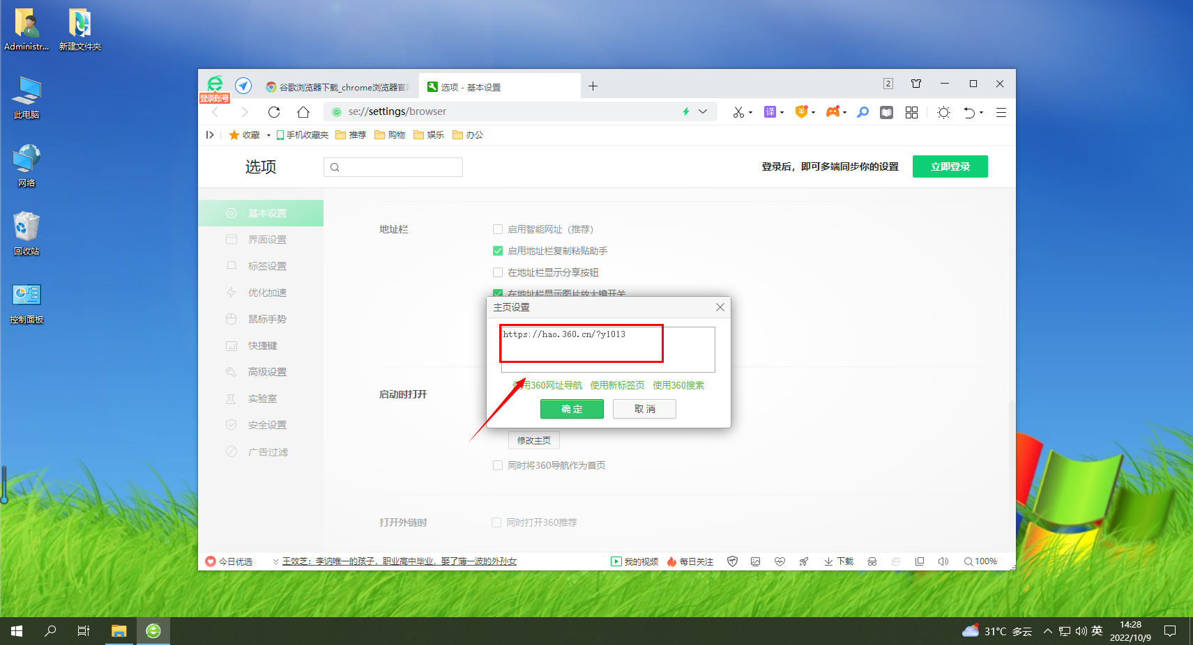Open the extensions grid icon
This screenshot has height=645, width=1193.
click(911, 112)
